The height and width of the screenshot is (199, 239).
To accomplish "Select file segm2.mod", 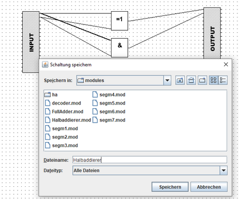I will click(x=61, y=137).
